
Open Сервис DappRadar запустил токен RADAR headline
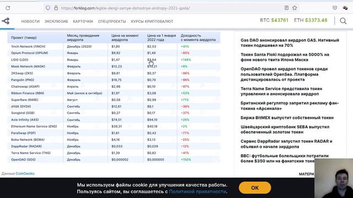pyautogui.click(x=286, y=144)
